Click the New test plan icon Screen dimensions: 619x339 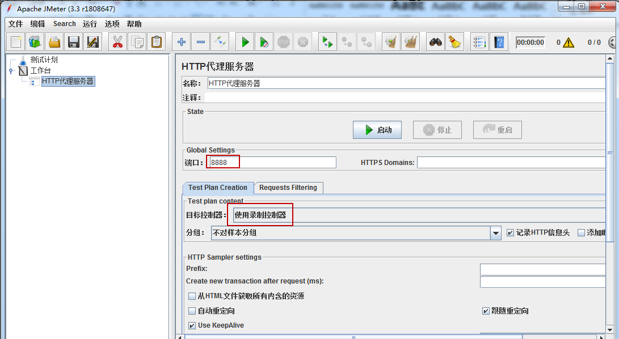point(16,42)
